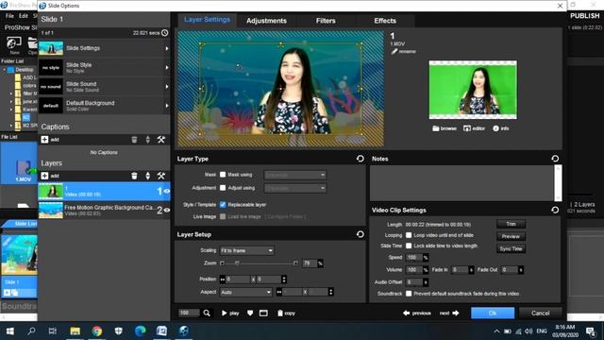
Task: Expand Slide Settings arrow
Action: point(167,48)
